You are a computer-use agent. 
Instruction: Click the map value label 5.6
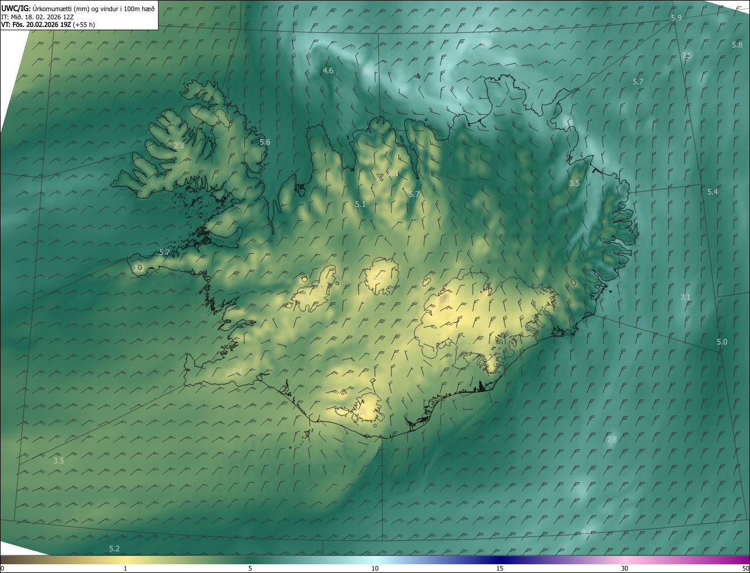(x=265, y=142)
